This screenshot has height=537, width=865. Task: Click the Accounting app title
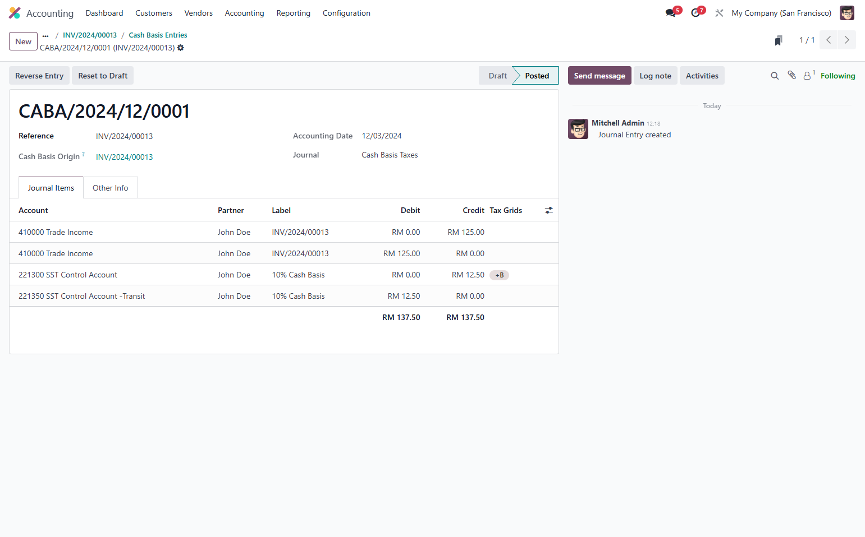pyautogui.click(x=50, y=13)
